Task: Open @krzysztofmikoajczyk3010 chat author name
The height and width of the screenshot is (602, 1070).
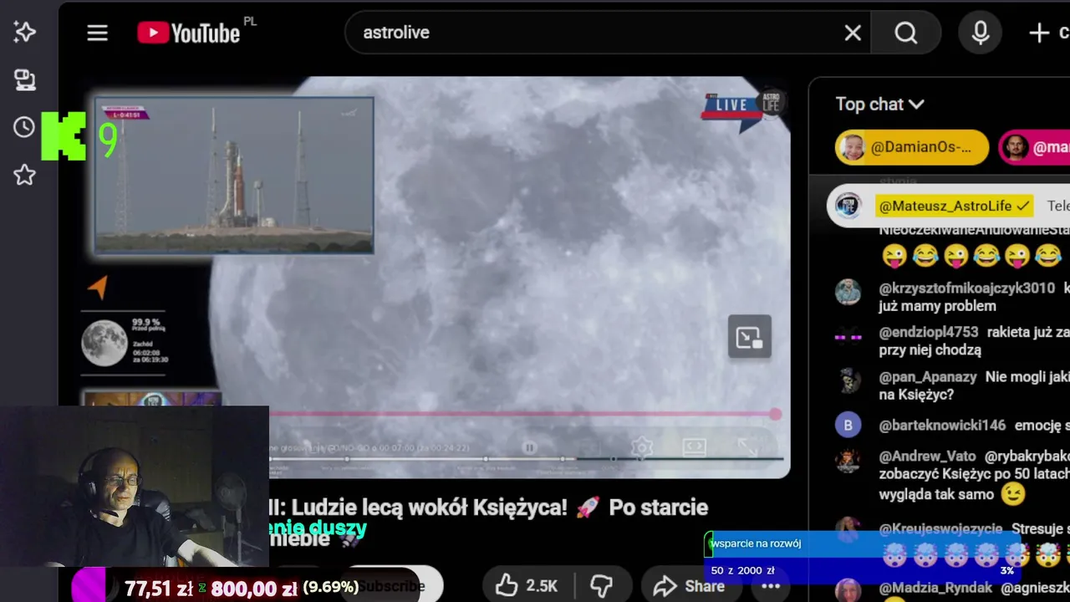Action: 967,288
